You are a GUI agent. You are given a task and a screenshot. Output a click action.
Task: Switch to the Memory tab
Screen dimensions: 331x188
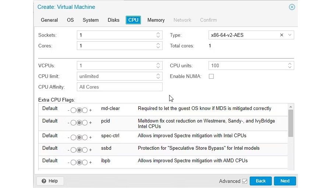click(156, 20)
